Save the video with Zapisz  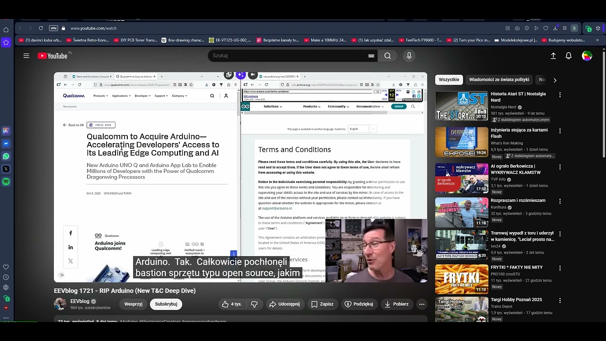[322, 304]
